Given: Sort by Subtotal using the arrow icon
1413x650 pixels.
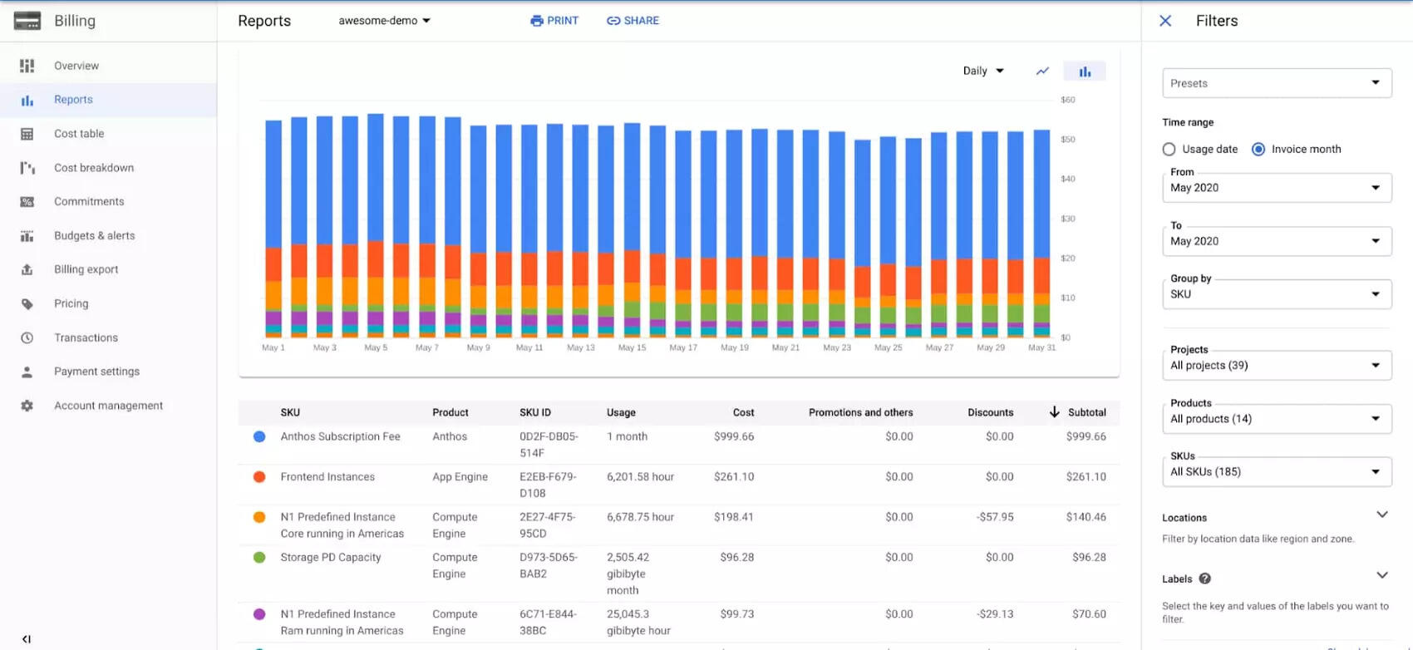Looking at the screenshot, I should pyautogui.click(x=1054, y=412).
